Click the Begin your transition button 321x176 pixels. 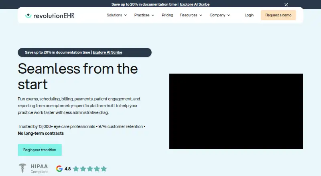point(40,150)
